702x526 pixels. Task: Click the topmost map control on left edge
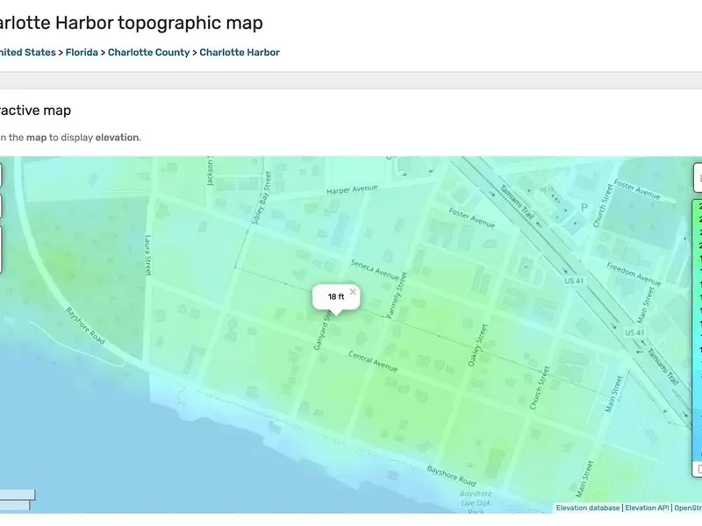[x=1, y=175]
